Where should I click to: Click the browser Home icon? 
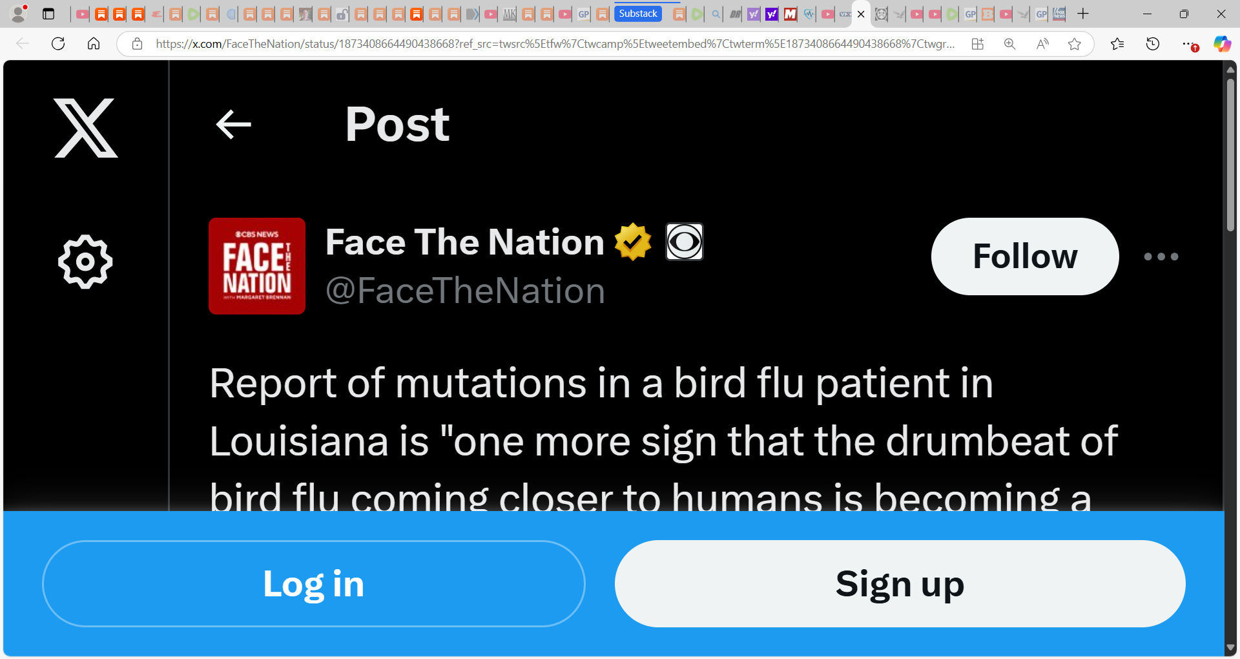[94, 44]
